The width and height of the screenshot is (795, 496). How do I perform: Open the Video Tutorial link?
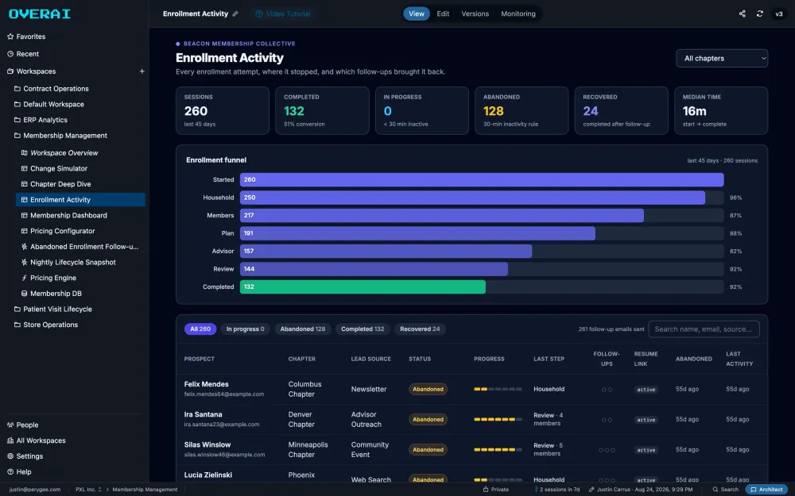click(x=283, y=13)
